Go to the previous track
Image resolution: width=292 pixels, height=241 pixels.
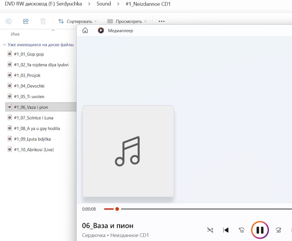click(x=226, y=230)
